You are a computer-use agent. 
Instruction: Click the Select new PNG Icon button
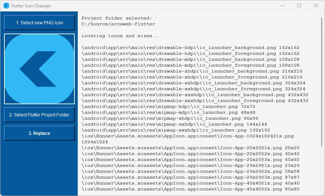39,22
